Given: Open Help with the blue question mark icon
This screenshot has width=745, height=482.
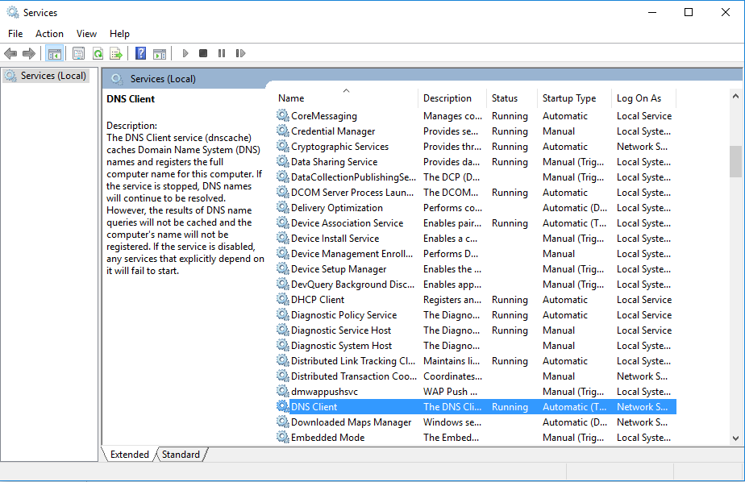Looking at the screenshot, I should [140, 54].
